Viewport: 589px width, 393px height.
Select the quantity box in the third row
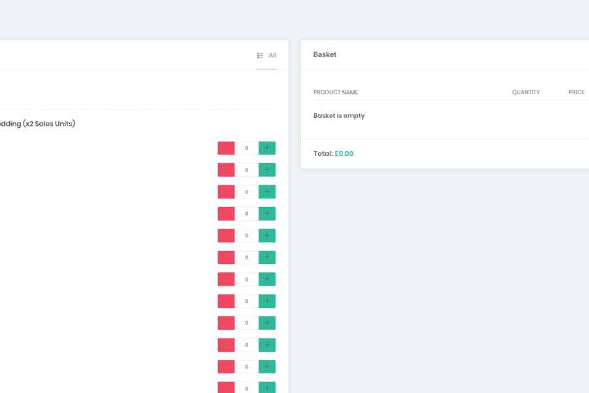coord(247,192)
